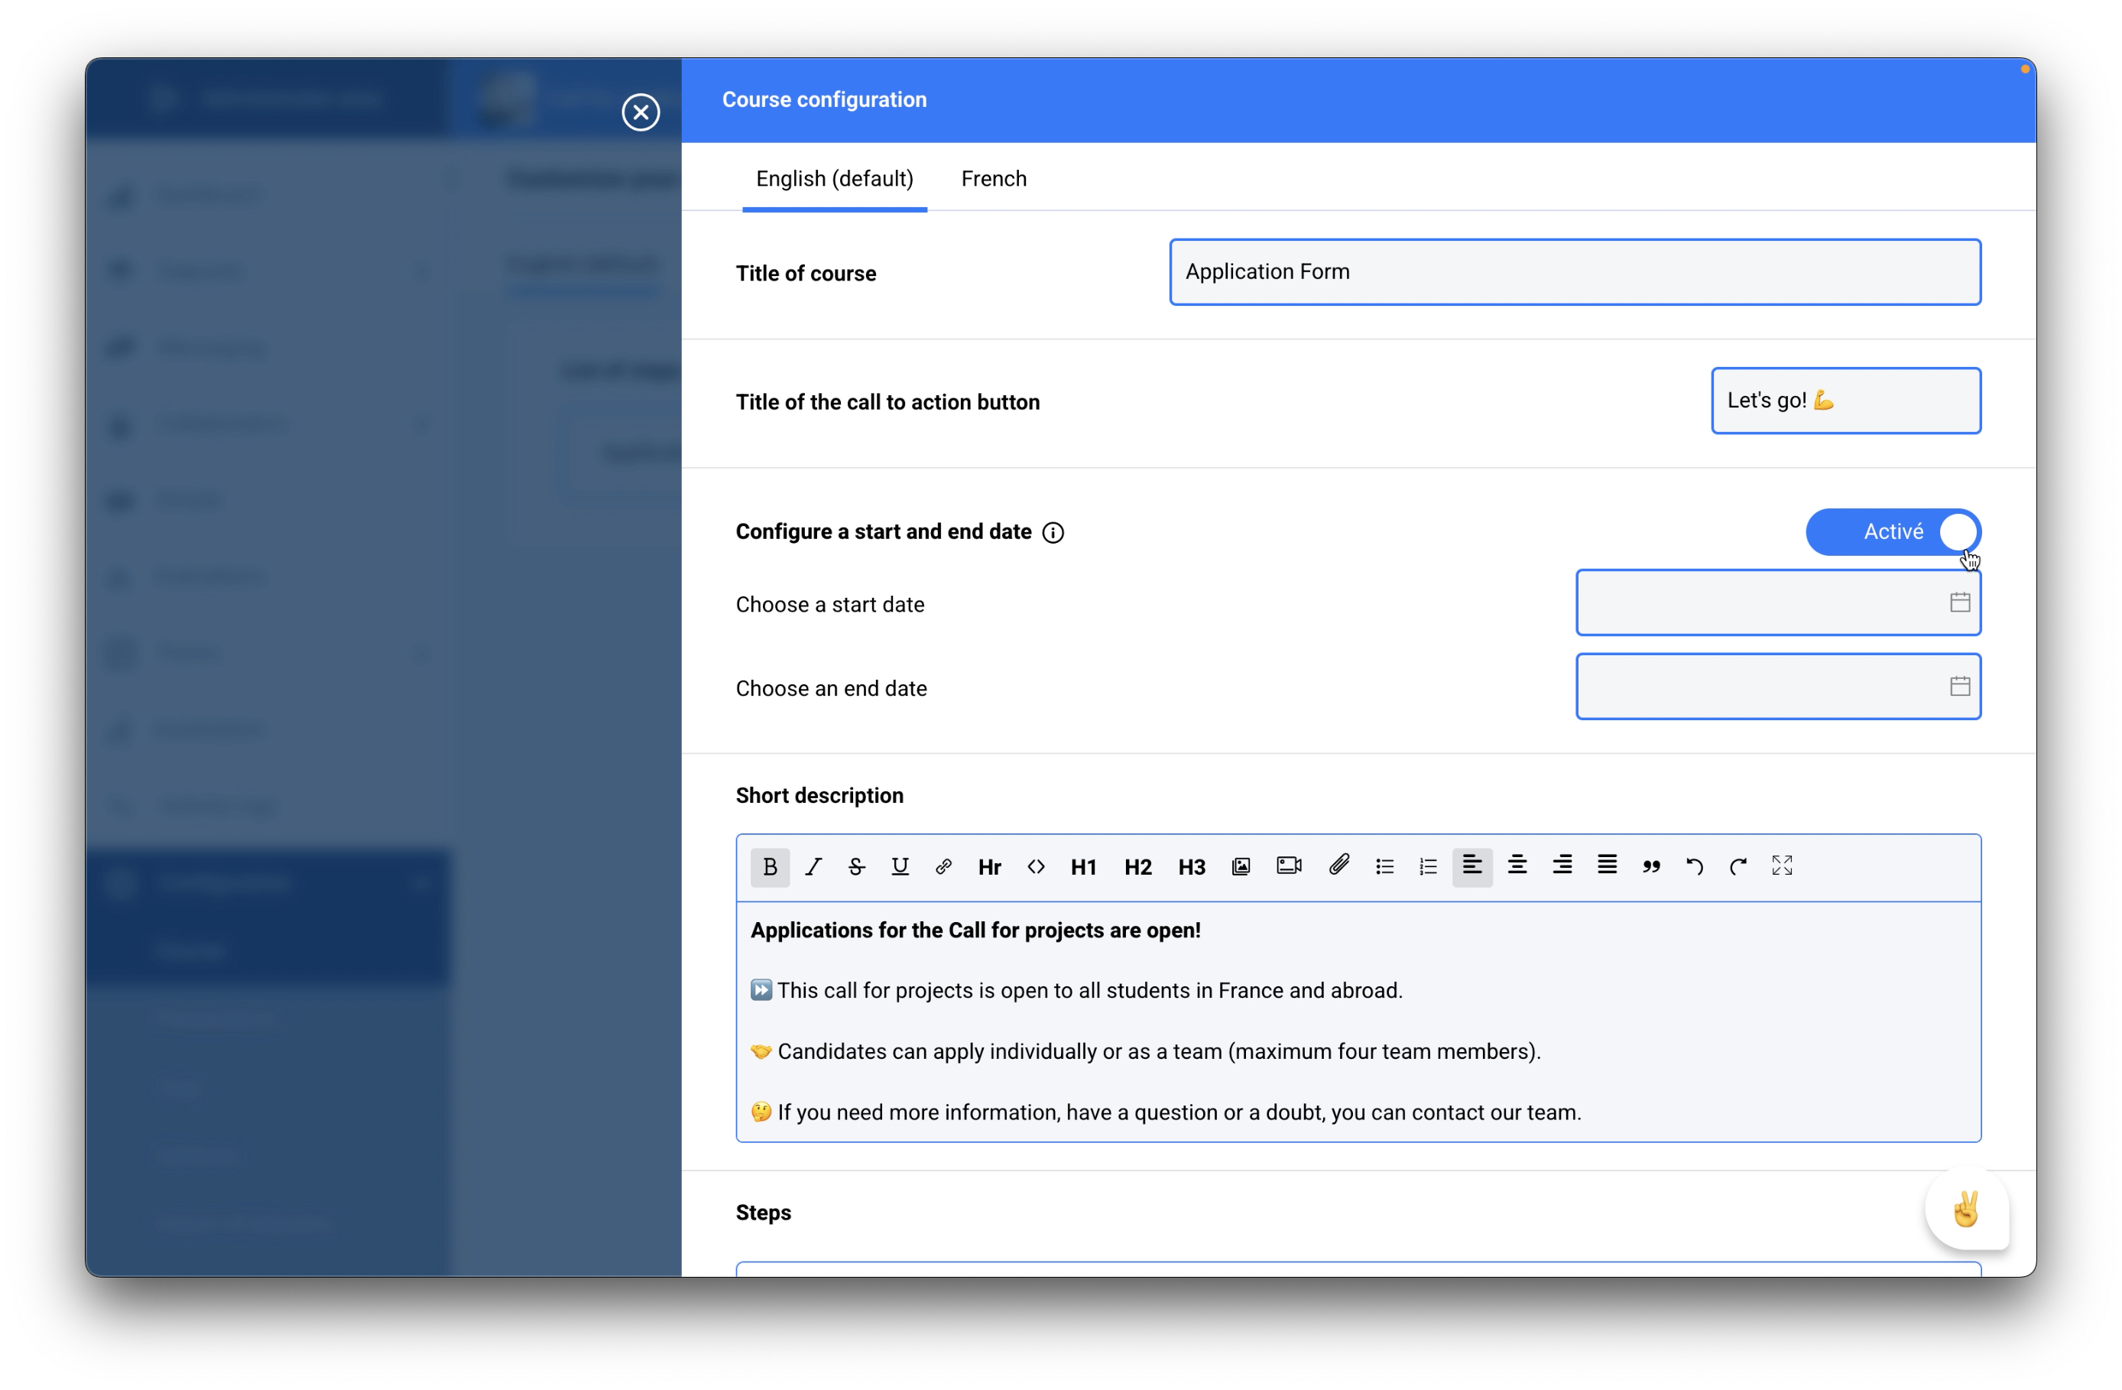This screenshot has height=1390, width=2122.
Task: Apply H2 heading style
Action: (x=1137, y=866)
